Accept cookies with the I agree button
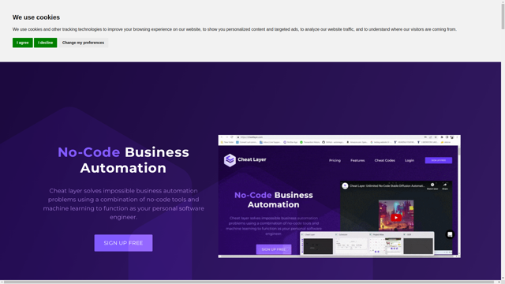This screenshot has width=505, height=284. [x=23, y=43]
